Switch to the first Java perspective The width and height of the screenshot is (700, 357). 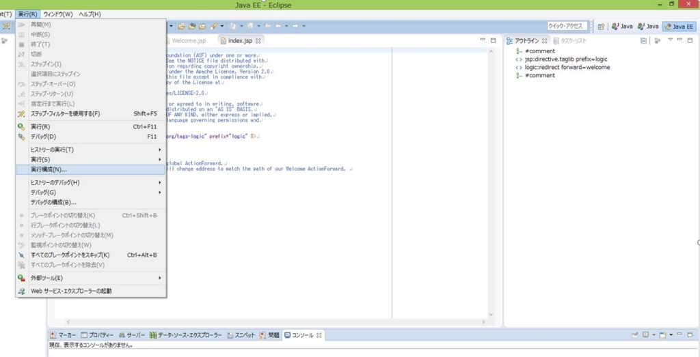(x=622, y=27)
